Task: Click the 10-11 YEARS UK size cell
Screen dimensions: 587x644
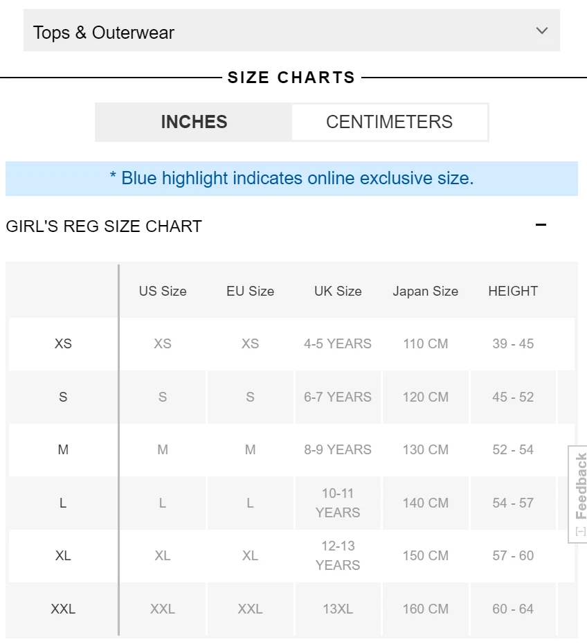Action: 338,503
